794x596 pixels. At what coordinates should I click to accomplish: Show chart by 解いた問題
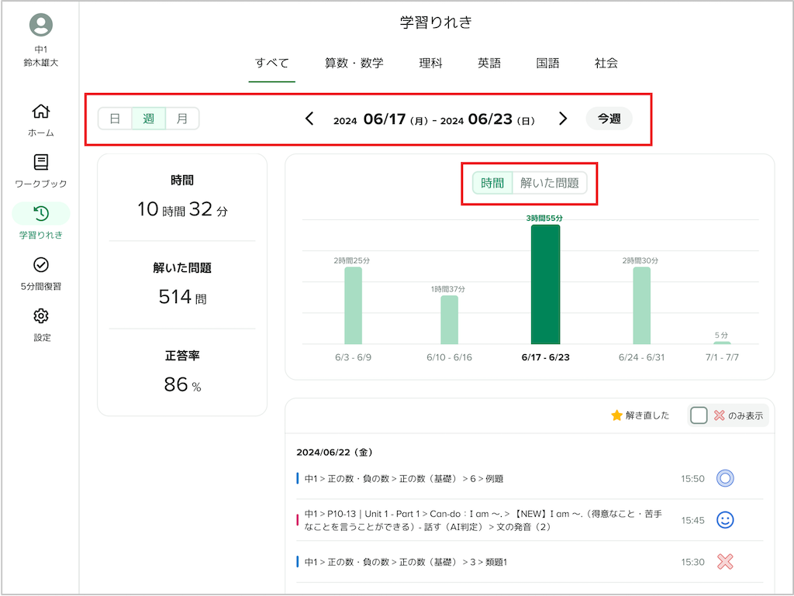550,183
